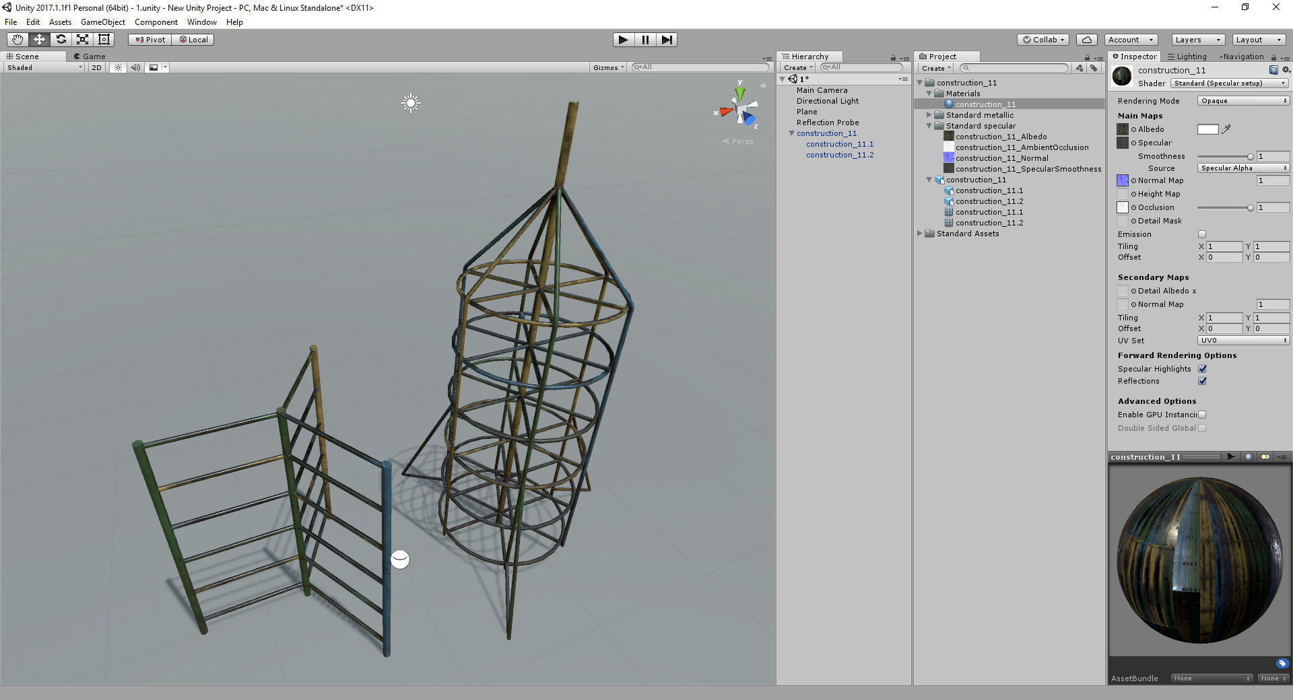Image resolution: width=1293 pixels, height=700 pixels.
Task: Collapse construction_11 in Hierarchy
Action: (791, 133)
